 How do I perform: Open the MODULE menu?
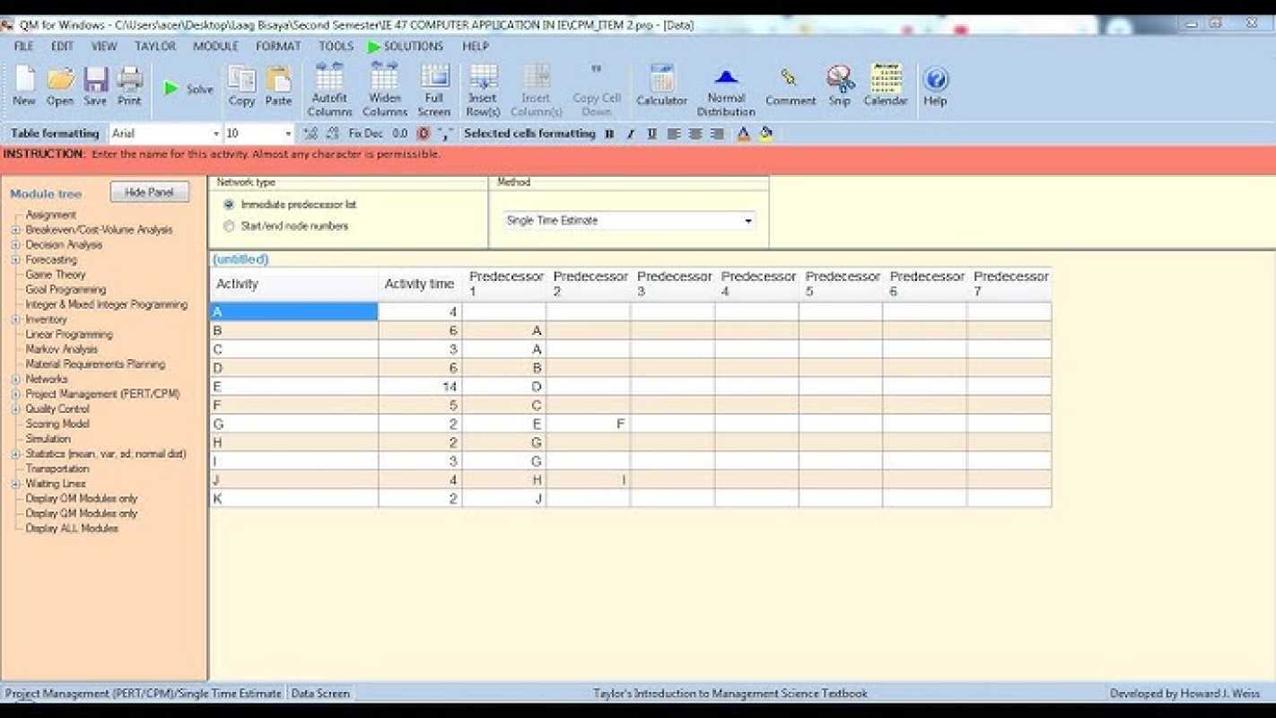point(215,46)
